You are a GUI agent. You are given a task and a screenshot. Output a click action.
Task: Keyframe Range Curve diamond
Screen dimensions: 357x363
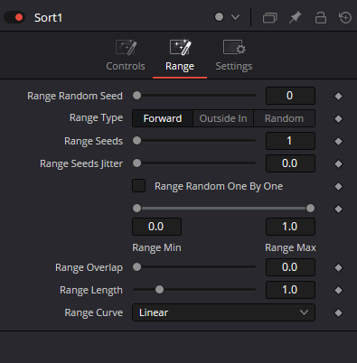coord(338,312)
